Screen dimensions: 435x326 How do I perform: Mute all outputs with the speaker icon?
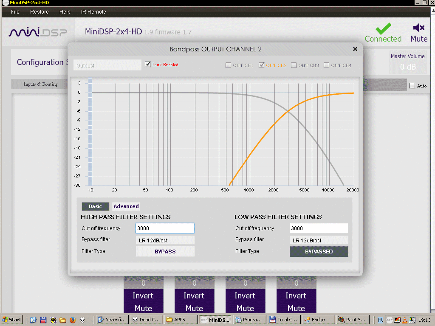pos(418,28)
